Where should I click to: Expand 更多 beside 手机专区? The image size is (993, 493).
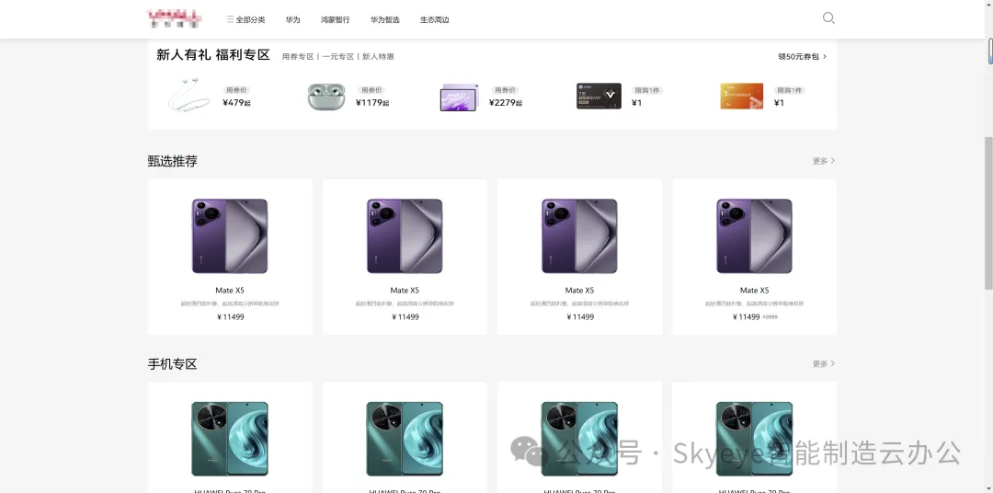pyautogui.click(x=823, y=363)
